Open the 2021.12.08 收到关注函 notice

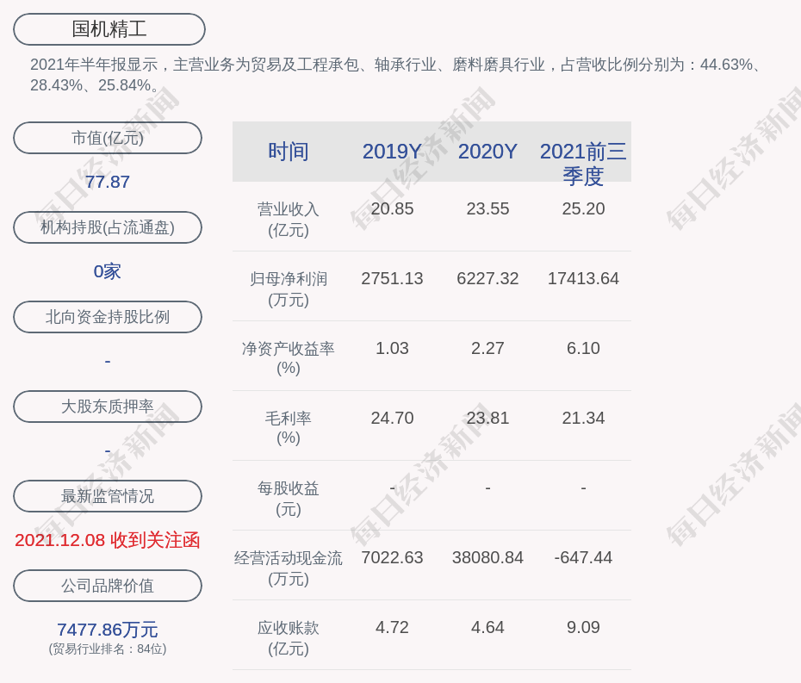click(x=108, y=540)
